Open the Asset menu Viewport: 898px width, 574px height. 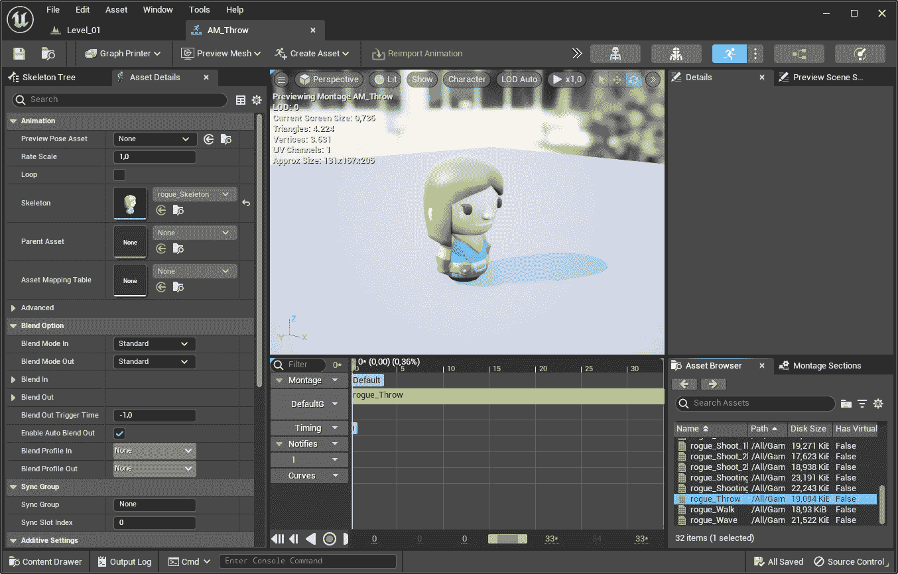coord(117,10)
